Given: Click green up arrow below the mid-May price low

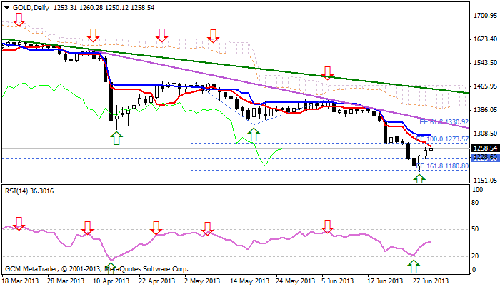Looking at the screenshot, I should click(254, 134).
